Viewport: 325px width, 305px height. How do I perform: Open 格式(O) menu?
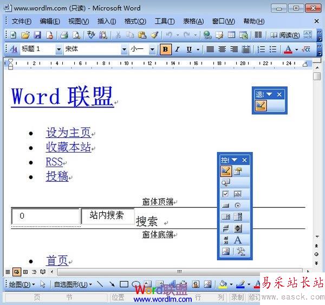135,21
